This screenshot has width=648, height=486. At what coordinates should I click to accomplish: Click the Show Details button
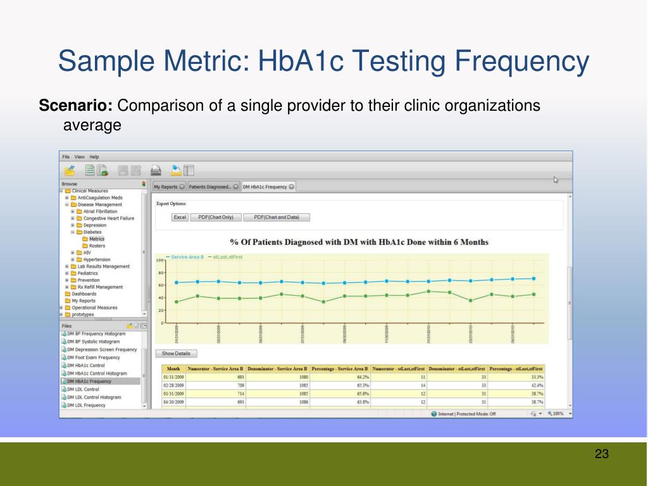(x=176, y=353)
